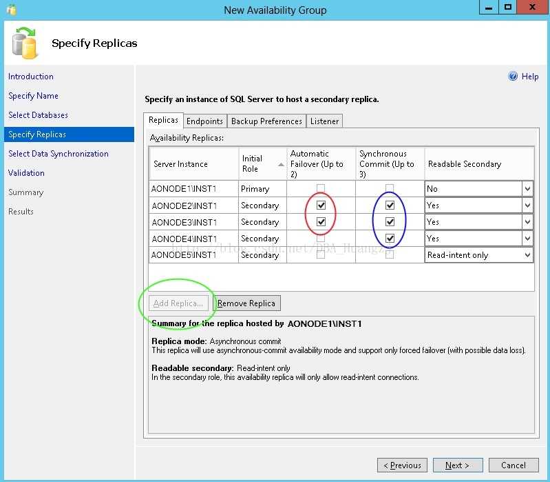Viewport: 550px width, 482px height.
Task: Select the AONODE1\INST1 server instance cell
Action: tap(194, 189)
